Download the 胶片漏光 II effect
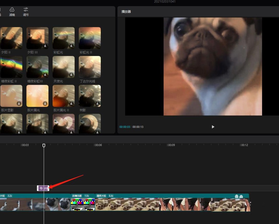 click(x=71, y=103)
